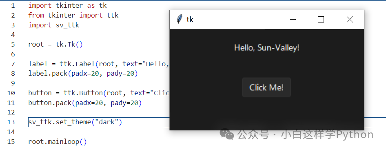The image size is (386, 150).
Task: Click on root.mainloop() code line
Action: click(58, 141)
